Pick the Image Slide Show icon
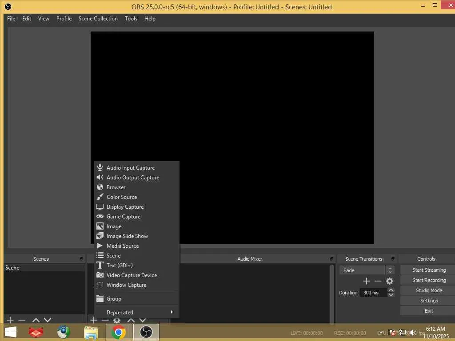 coord(100,236)
